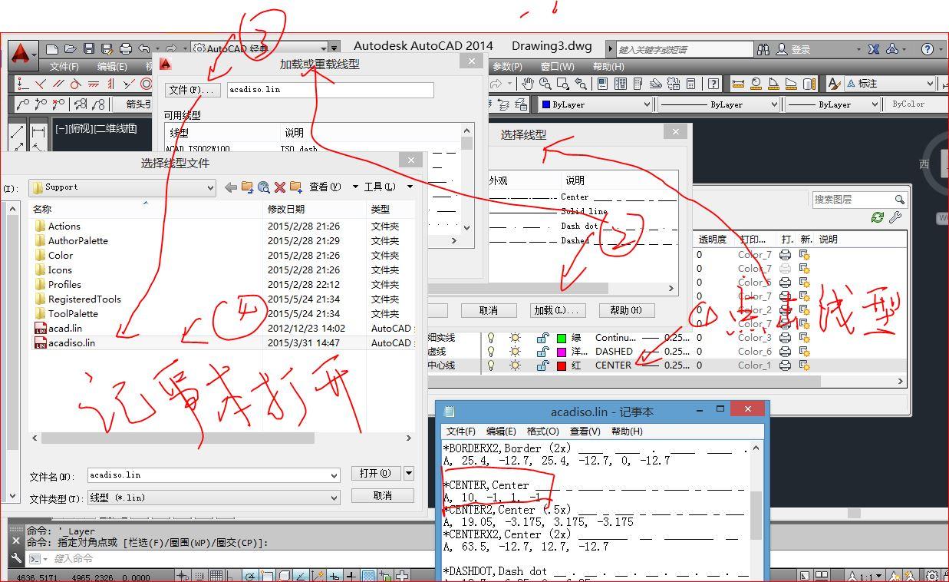Open the Support folder location dropdown
The image size is (949, 582).
coord(210,187)
